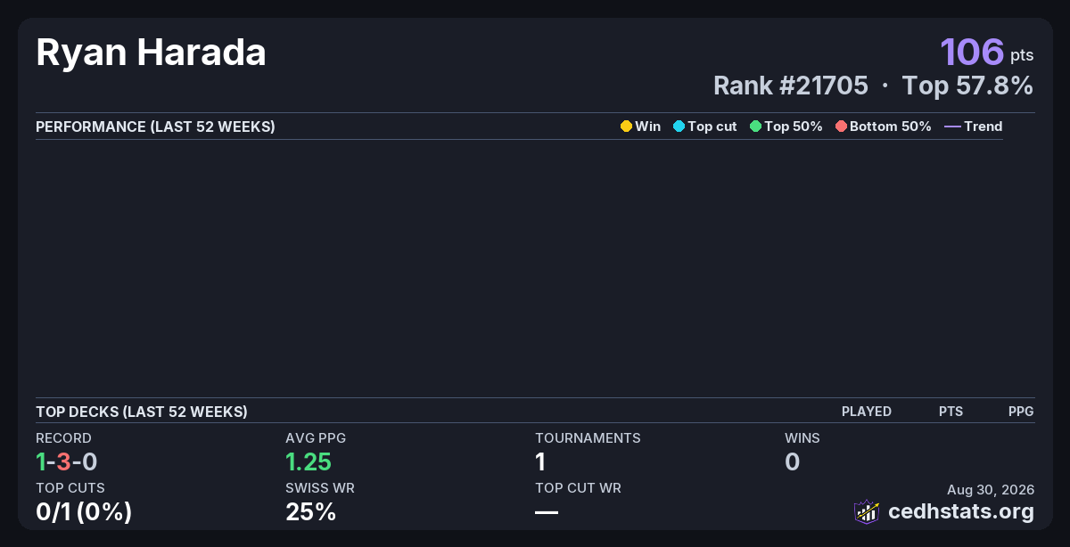Click the 106 pts score

987,52
